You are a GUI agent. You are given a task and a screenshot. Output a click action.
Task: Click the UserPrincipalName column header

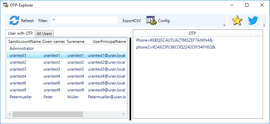(x=106, y=42)
